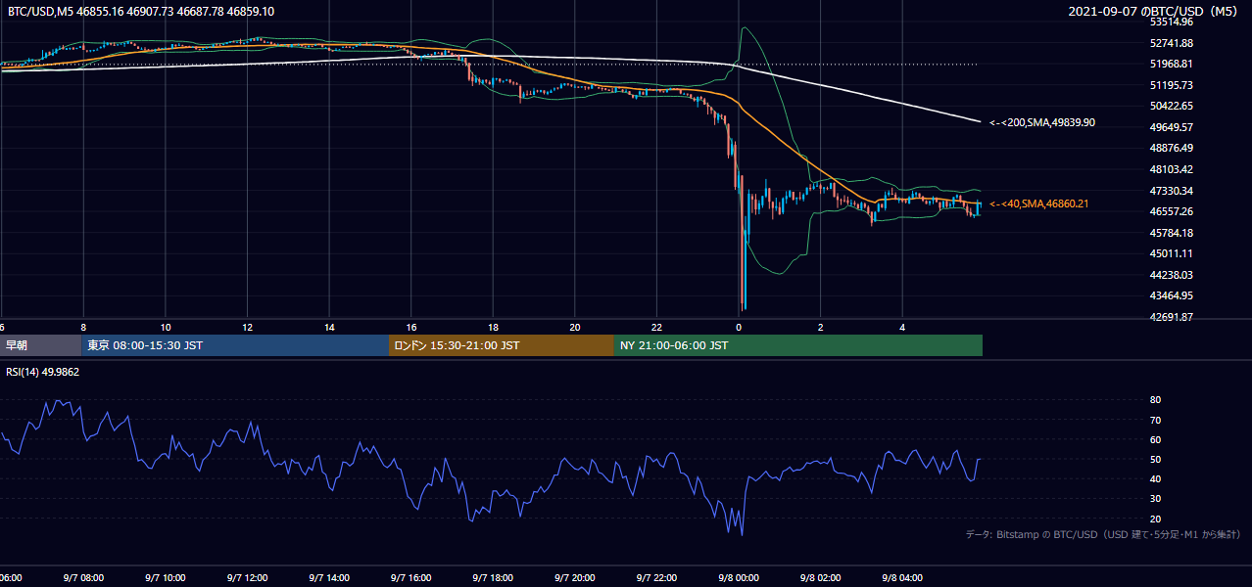Click RSI axis level 70

click(1155, 420)
